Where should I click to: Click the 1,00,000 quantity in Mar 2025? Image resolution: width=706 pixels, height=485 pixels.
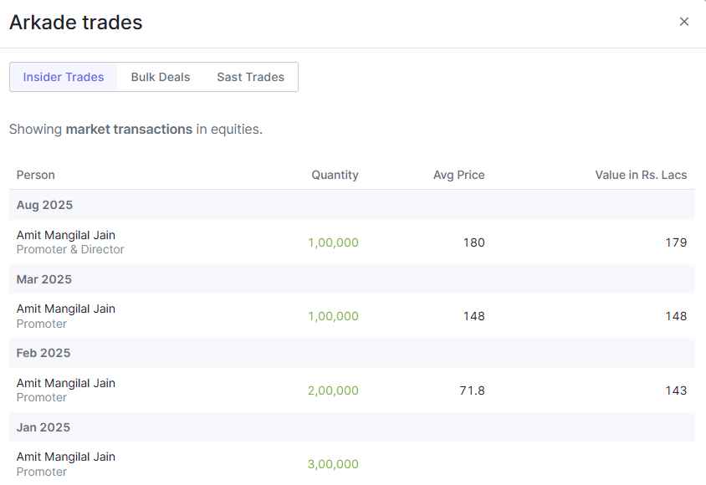tap(333, 316)
